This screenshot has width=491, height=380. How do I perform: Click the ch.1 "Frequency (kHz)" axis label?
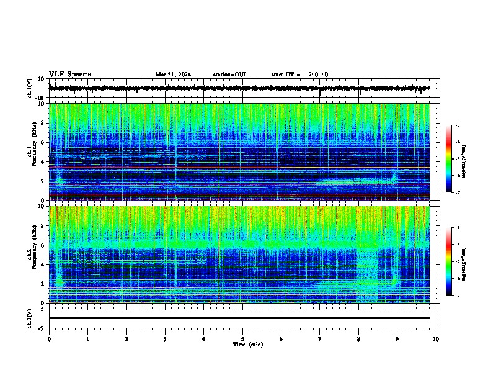pyautogui.click(x=34, y=145)
